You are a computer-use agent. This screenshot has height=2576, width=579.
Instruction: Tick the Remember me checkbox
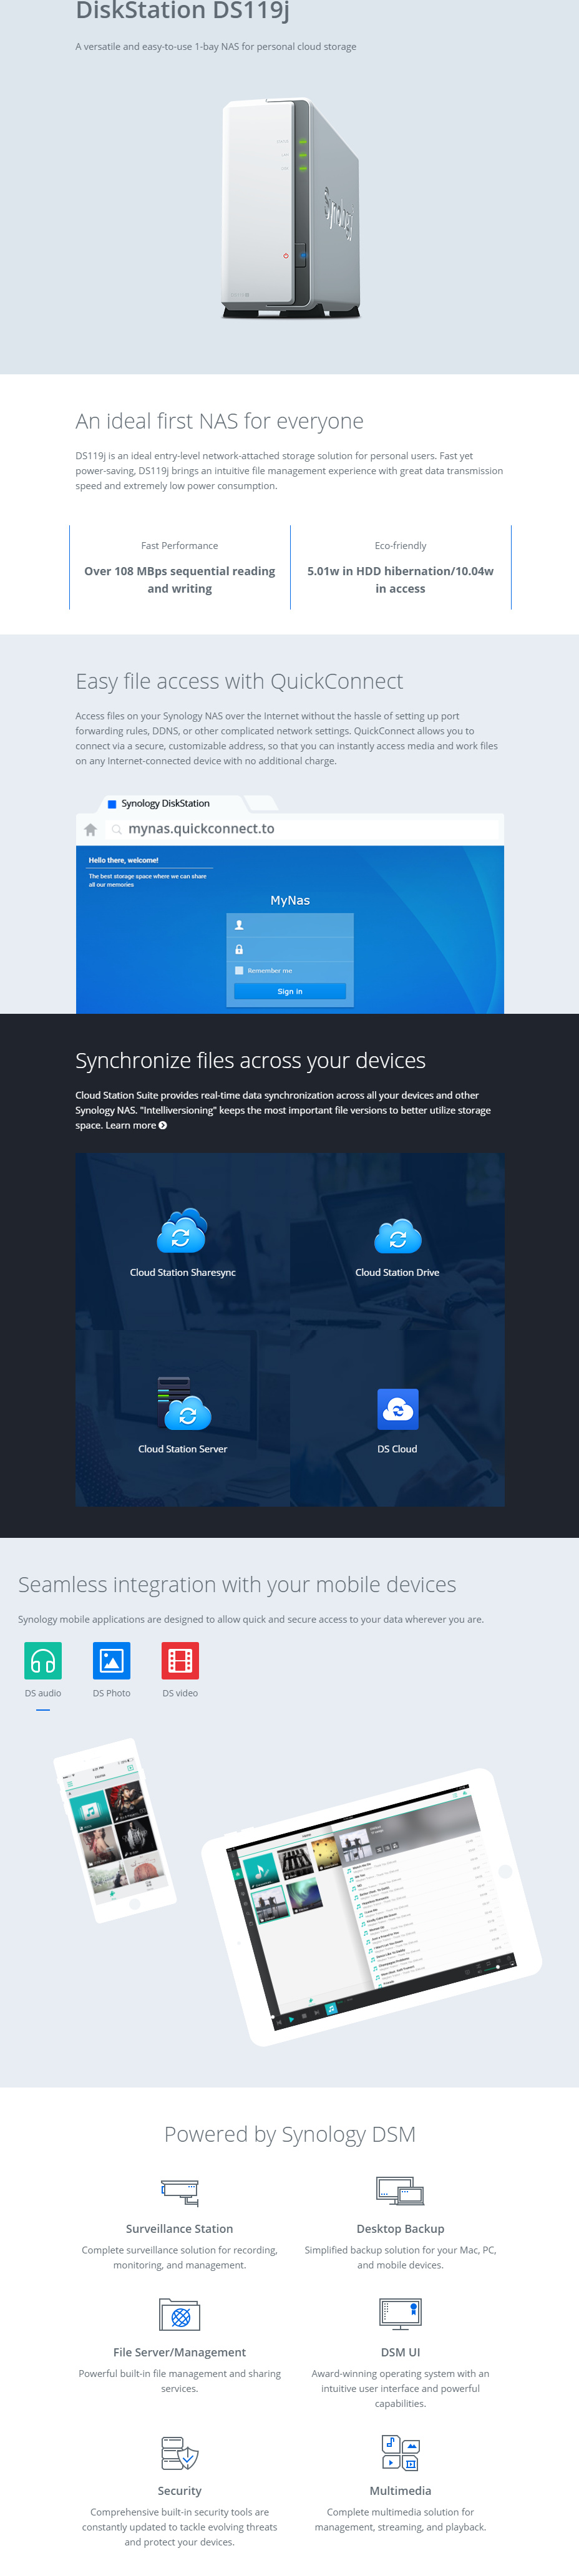[x=239, y=970]
